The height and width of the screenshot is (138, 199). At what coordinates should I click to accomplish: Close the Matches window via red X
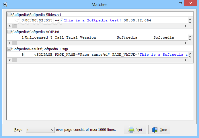click(191, 3)
